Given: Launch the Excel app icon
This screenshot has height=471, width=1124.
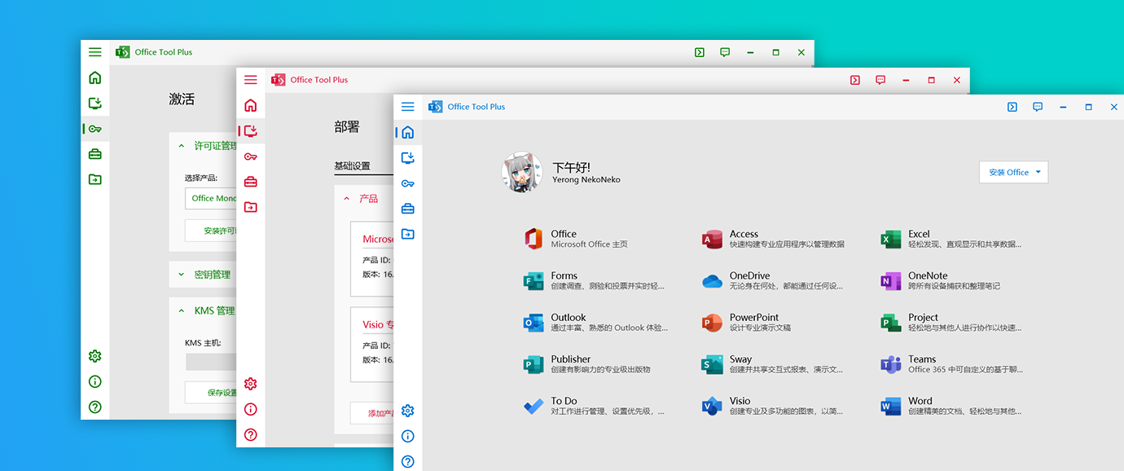Looking at the screenshot, I should click(x=890, y=239).
